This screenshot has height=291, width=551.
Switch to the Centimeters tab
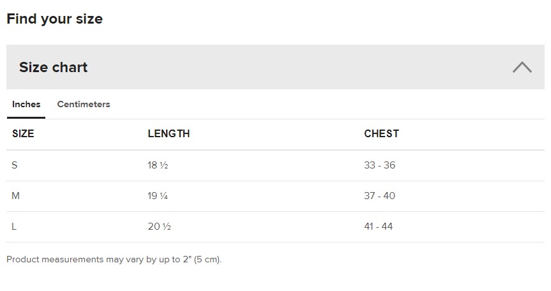[x=84, y=104]
